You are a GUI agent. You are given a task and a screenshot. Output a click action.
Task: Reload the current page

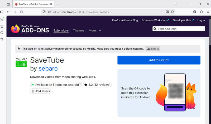(x=22, y=12)
